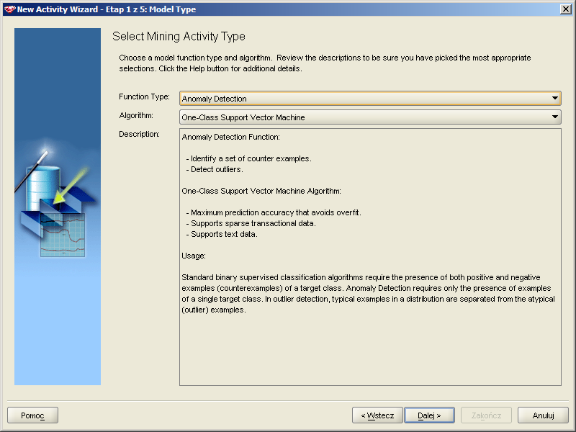Click the title bar text 'Etap 1 z 5: Model Type'

click(150, 9)
